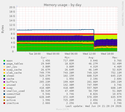Click the 'Avg:' column header
Image resolution: width=125 pixels, height=112 pixels.
92,58
